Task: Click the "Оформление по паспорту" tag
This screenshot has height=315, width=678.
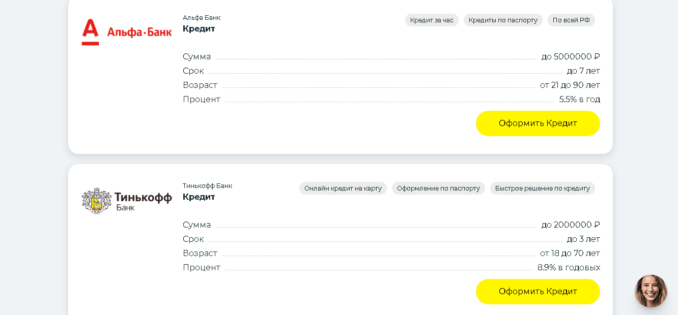Action: coord(438,188)
